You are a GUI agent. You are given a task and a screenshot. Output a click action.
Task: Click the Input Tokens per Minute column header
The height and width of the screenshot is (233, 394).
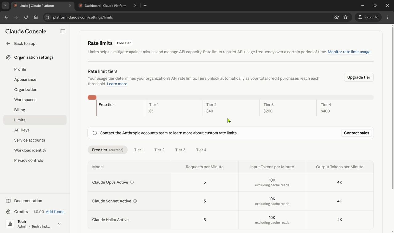tap(272, 167)
